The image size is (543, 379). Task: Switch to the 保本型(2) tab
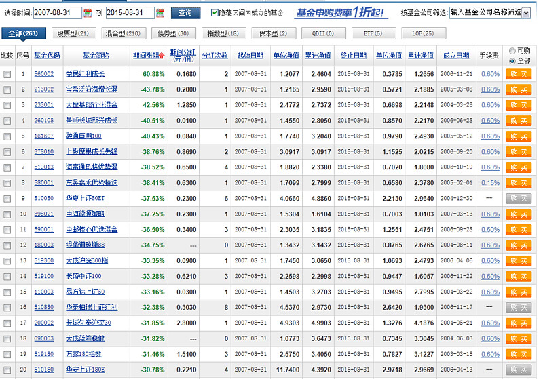click(274, 33)
